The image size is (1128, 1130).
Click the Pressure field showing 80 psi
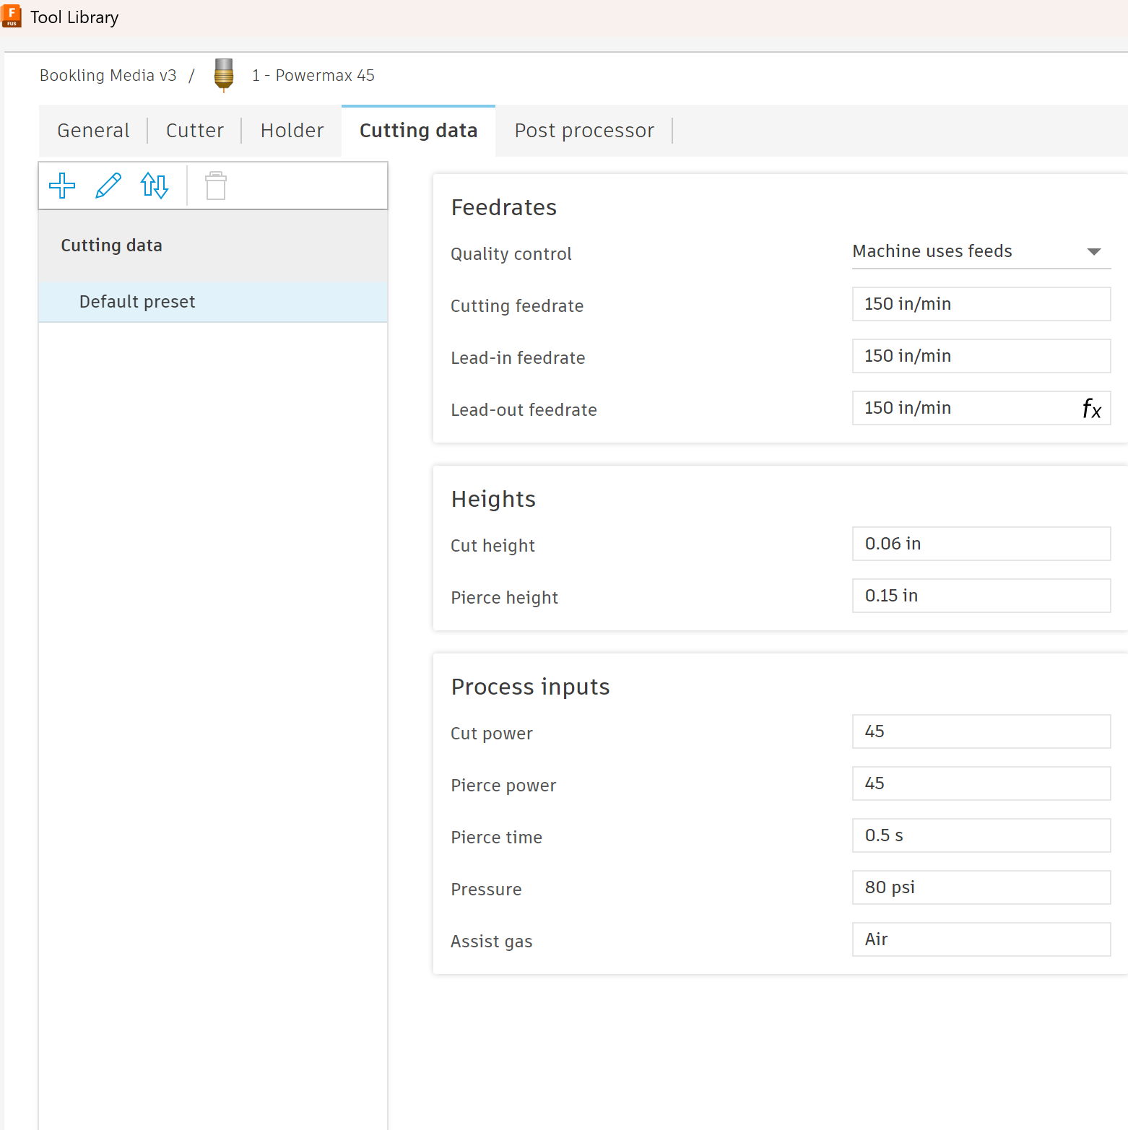pos(981,887)
